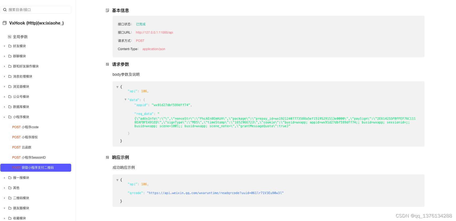Expand the 朋友圈模块 chevron

[4, 208]
